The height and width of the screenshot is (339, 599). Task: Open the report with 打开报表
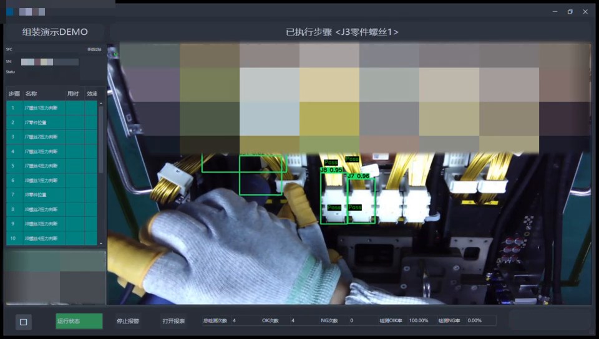[174, 321]
